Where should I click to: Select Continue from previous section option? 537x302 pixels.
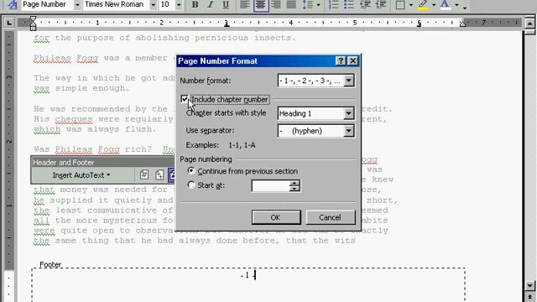coord(191,171)
